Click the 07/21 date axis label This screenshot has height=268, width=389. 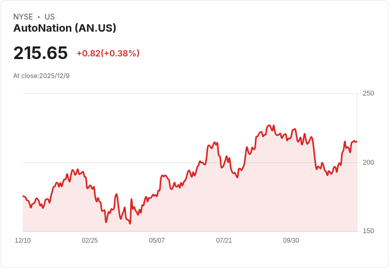pyautogui.click(x=224, y=241)
